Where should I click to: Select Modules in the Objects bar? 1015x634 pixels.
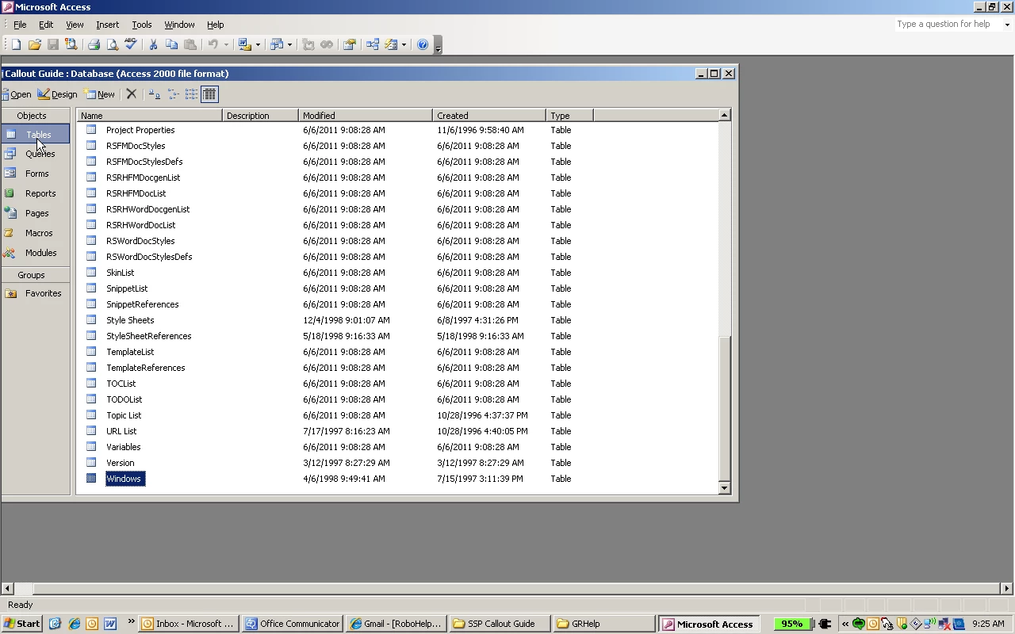pyautogui.click(x=36, y=253)
